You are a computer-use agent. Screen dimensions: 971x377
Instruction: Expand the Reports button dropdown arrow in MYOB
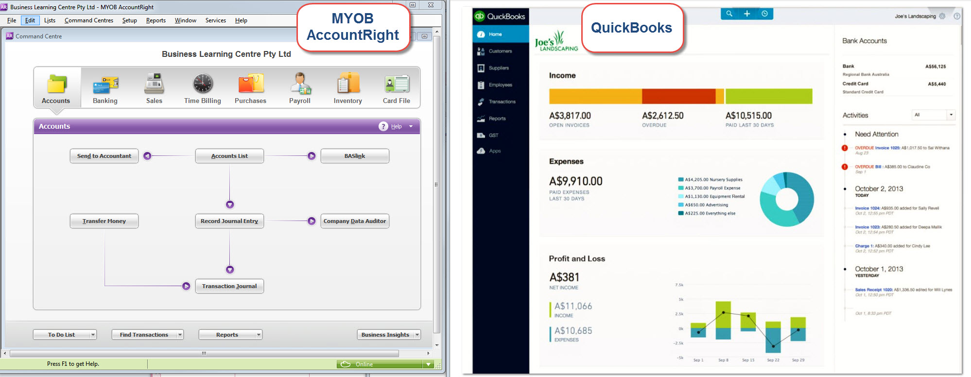pos(259,335)
